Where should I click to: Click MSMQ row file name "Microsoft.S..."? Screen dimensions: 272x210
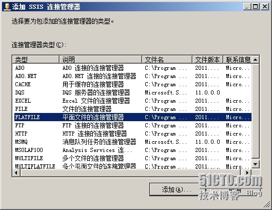click(x=166, y=142)
